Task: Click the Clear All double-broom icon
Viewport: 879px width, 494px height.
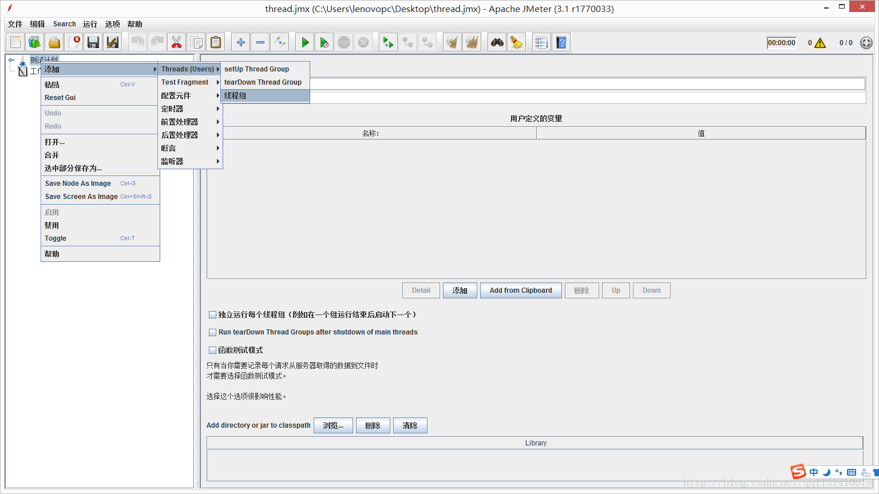Action: coord(472,42)
